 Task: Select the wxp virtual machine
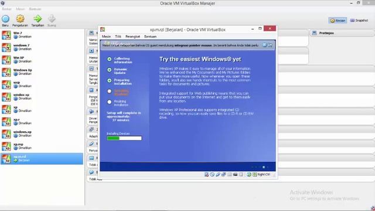pyautogui.click(x=42, y=84)
